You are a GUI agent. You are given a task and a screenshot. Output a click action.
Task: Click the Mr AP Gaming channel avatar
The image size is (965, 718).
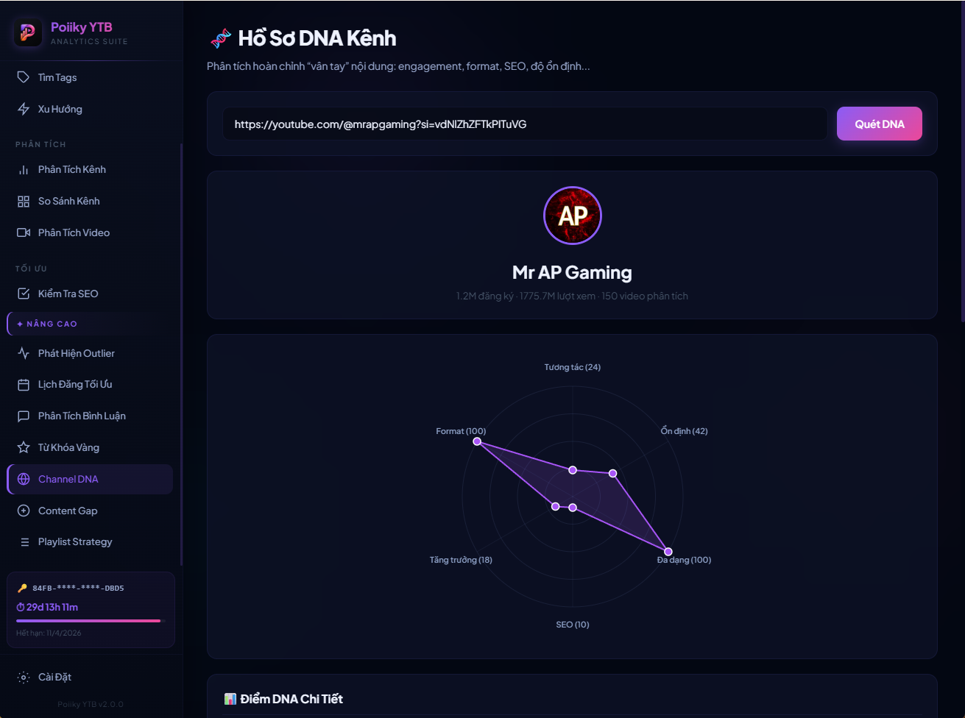click(573, 216)
